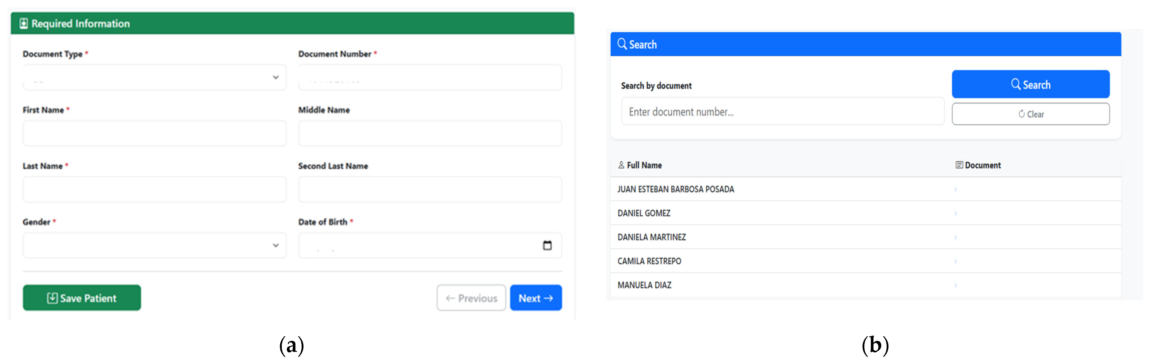Click the Last Name text box
1151x362 pixels.
[154, 189]
